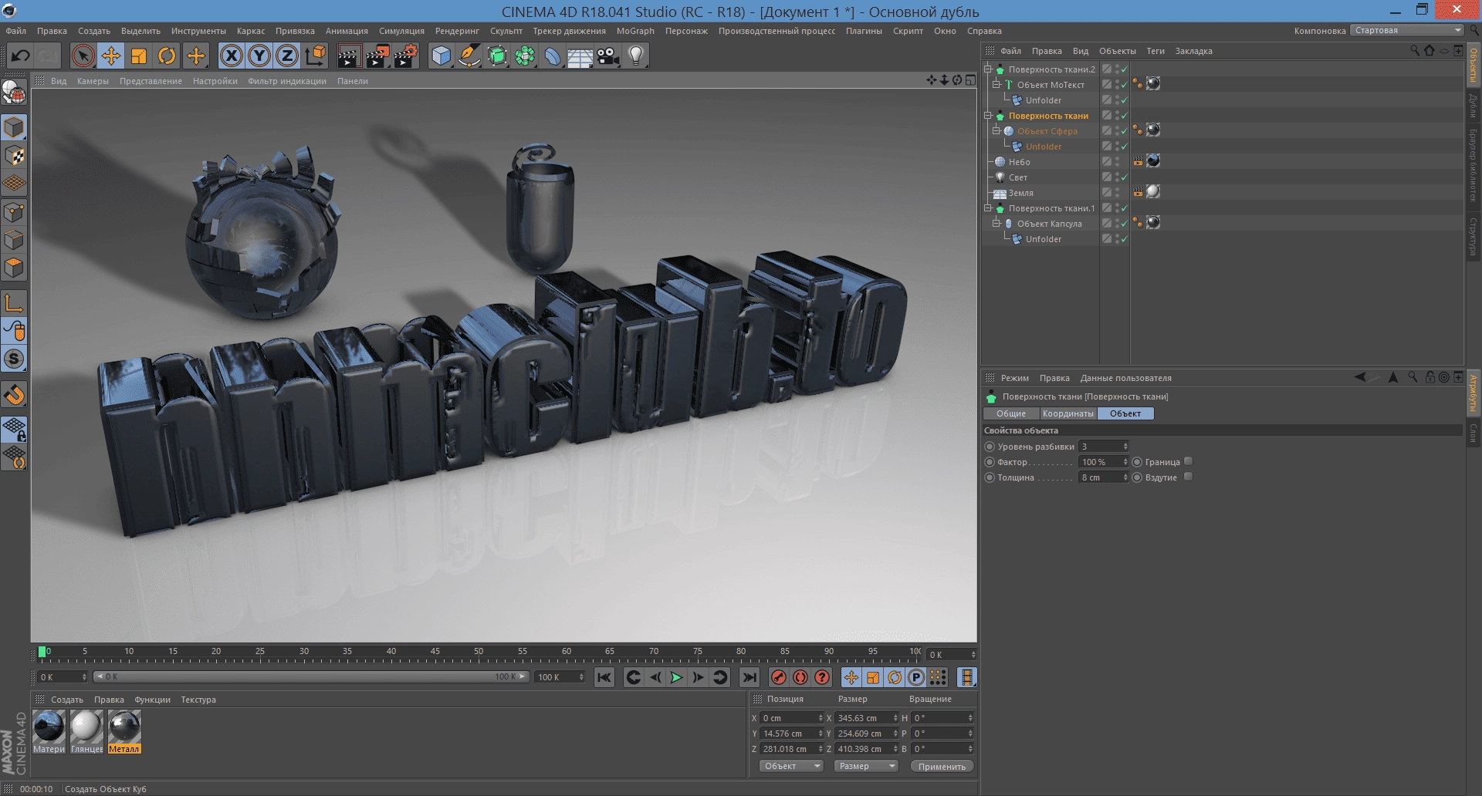
Task: Open the MoGraph menu
Action: point(635,31)
